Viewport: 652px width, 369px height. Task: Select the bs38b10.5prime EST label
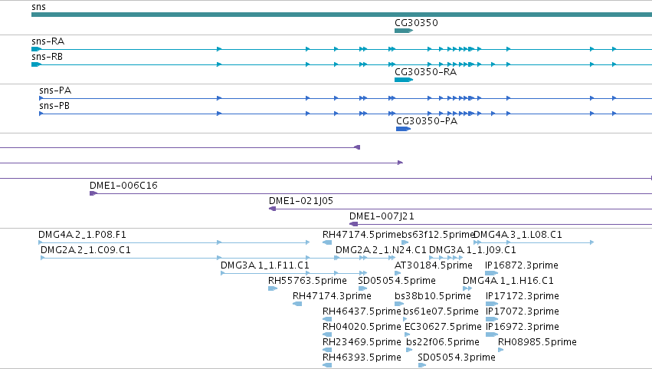[432, 295]
